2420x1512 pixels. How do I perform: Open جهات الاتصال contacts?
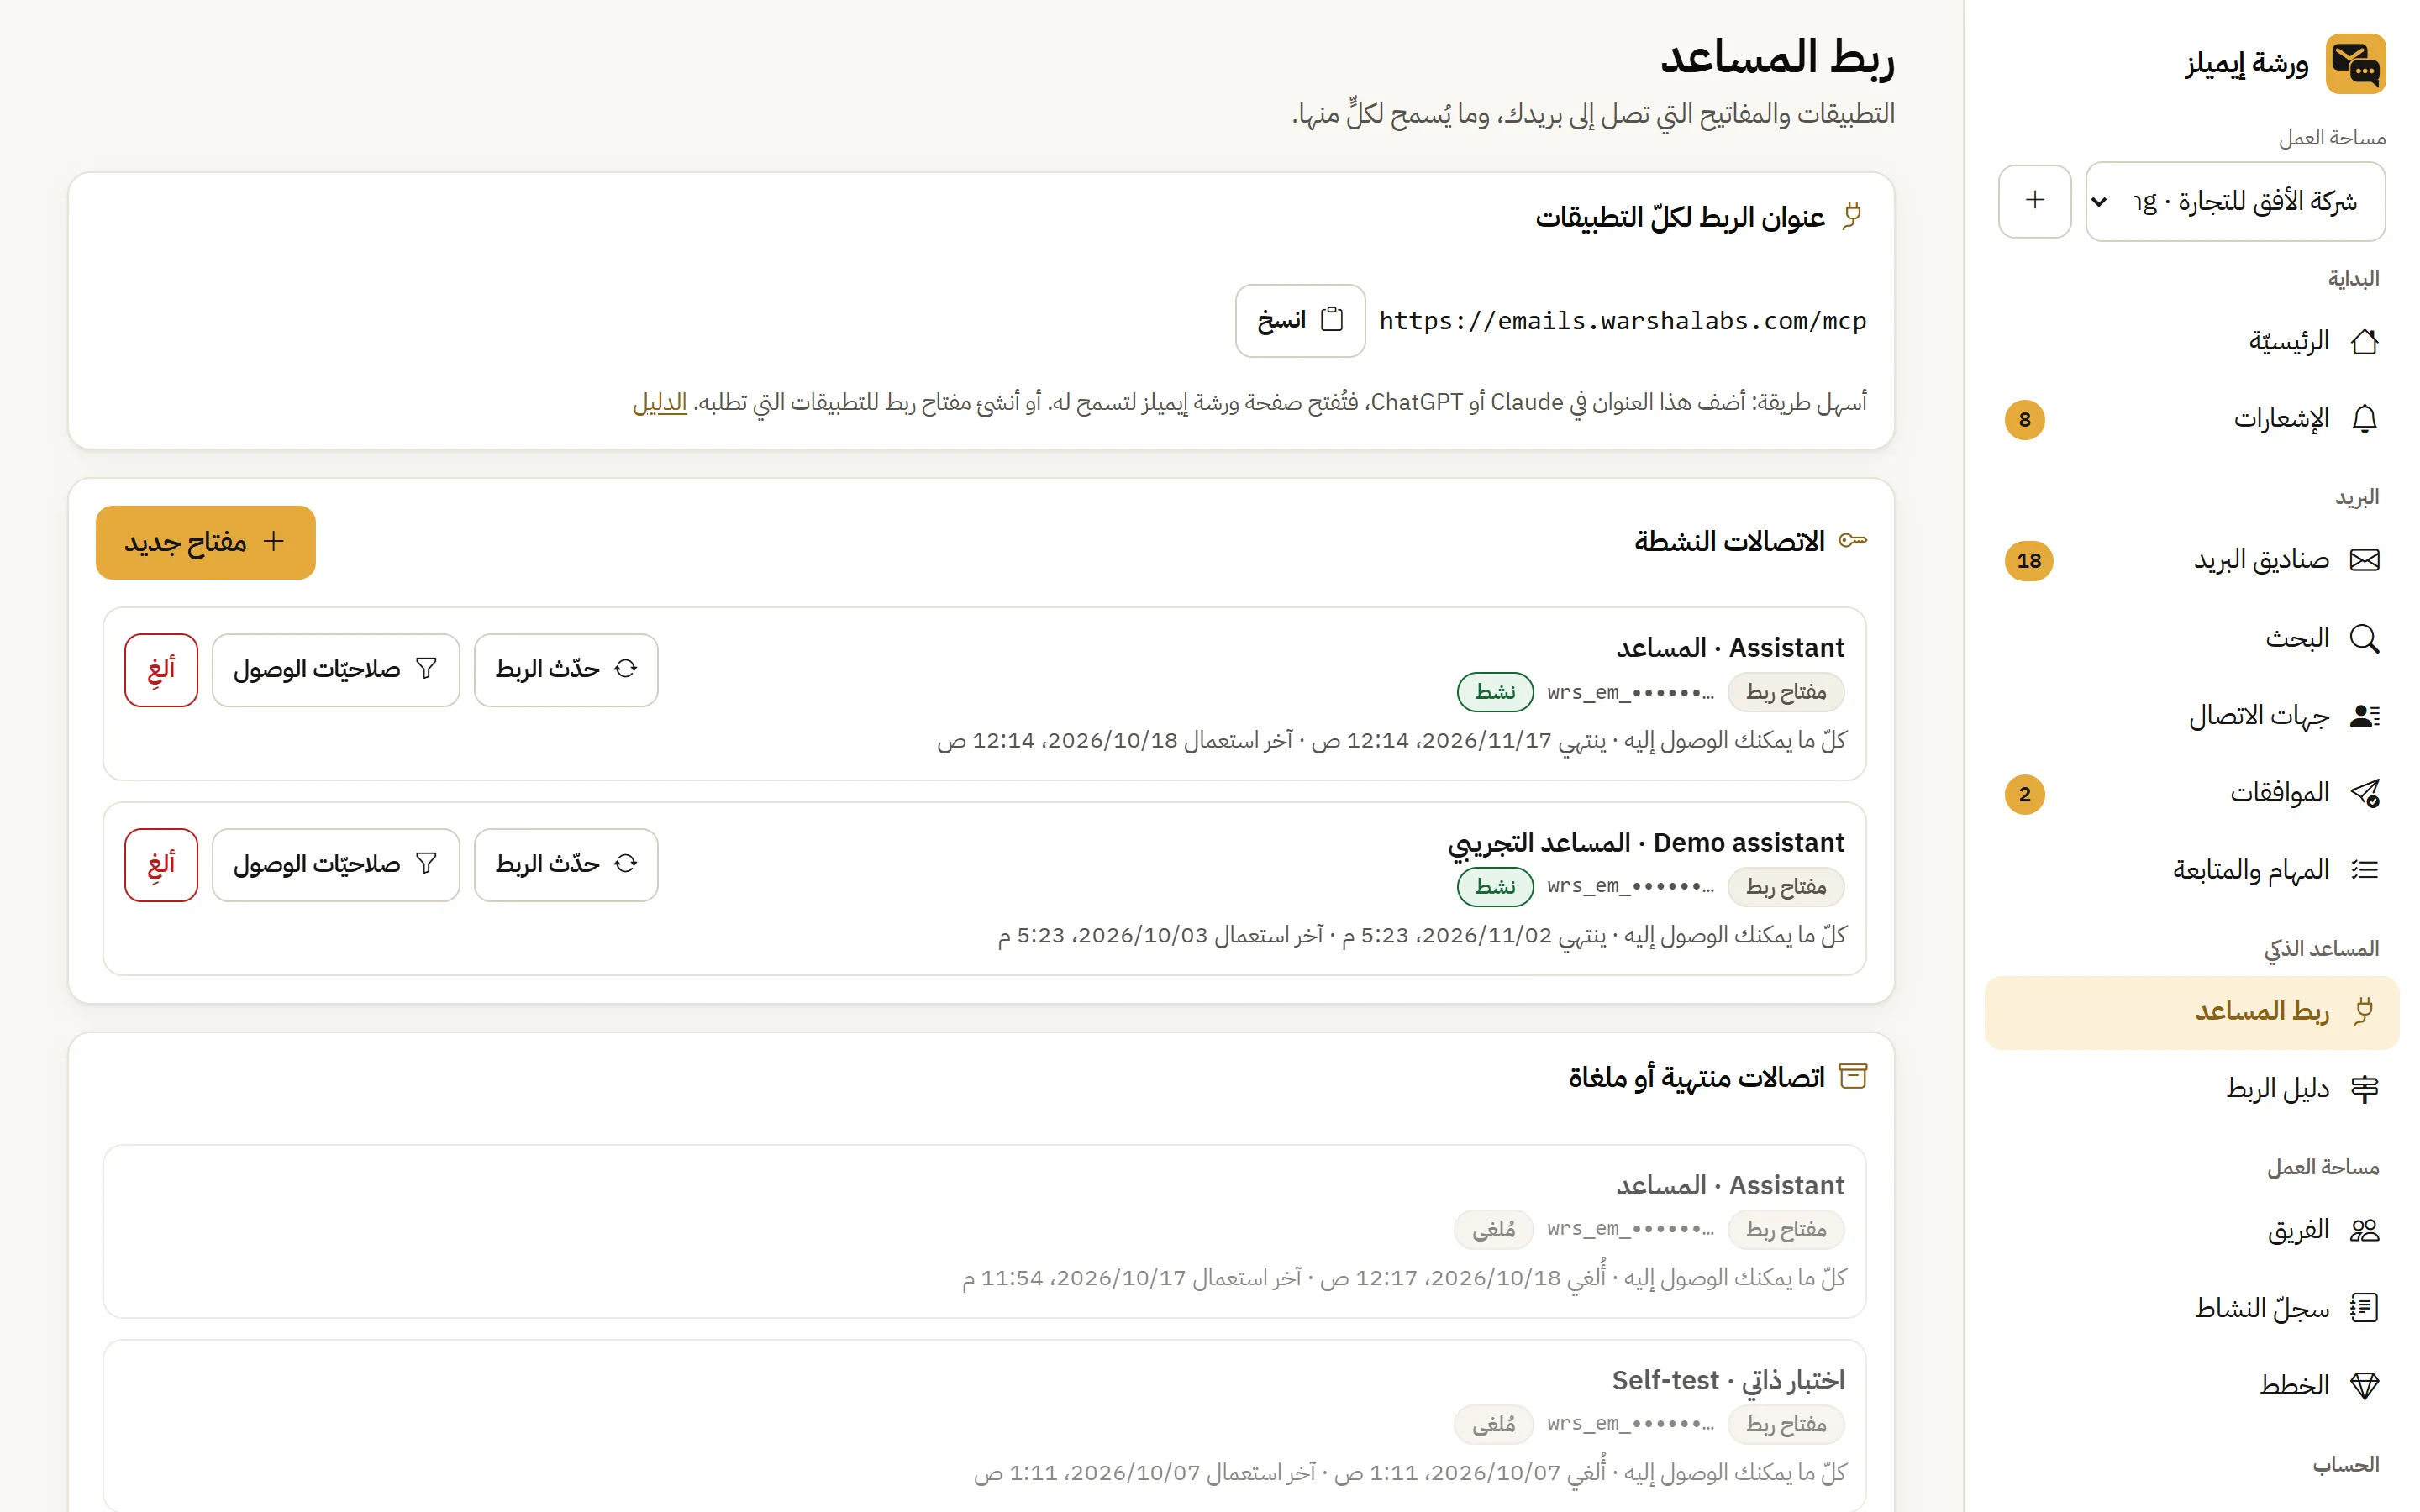2191,716
